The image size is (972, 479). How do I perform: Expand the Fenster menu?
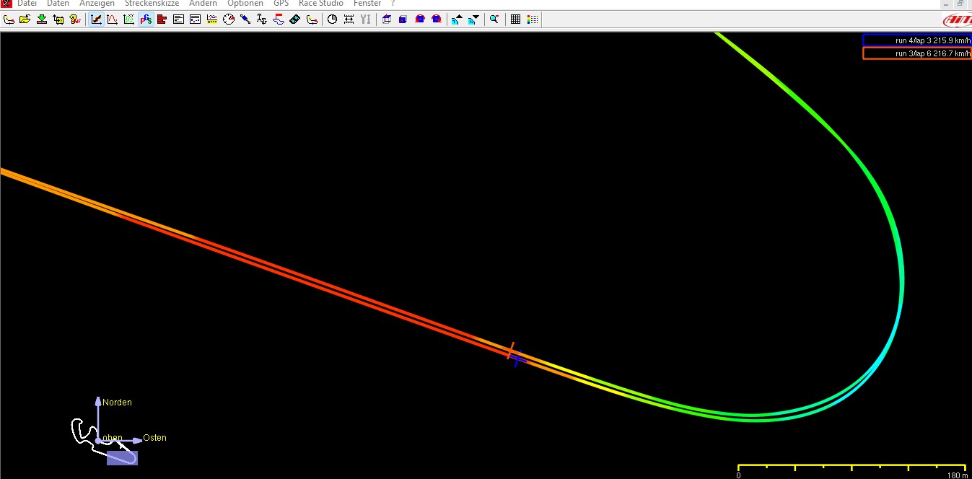367,4
